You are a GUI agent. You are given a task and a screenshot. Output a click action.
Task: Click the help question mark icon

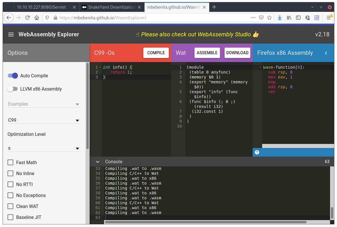point(257,152)
